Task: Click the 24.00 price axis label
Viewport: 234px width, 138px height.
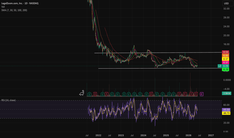Action: pyautogui.click(x=226, y=26)
